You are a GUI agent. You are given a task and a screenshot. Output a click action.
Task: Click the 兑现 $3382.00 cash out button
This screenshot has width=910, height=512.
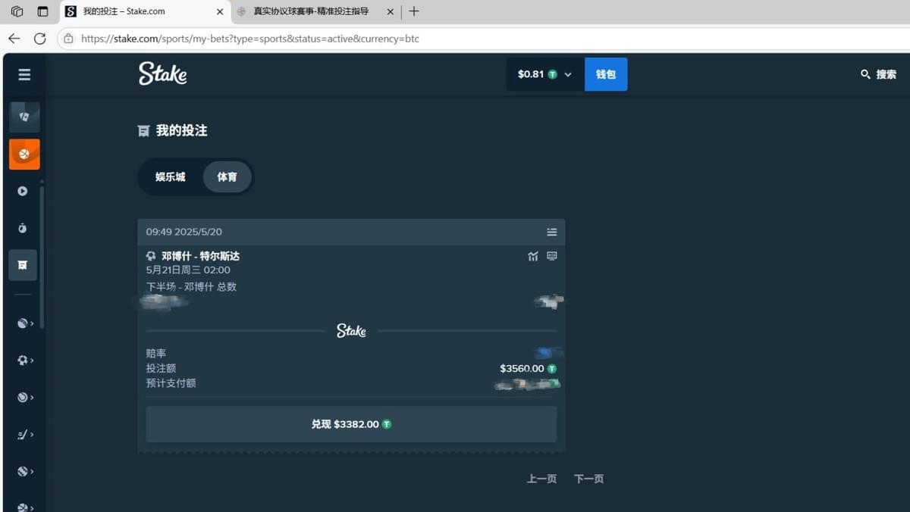click(x=351, y=424)
